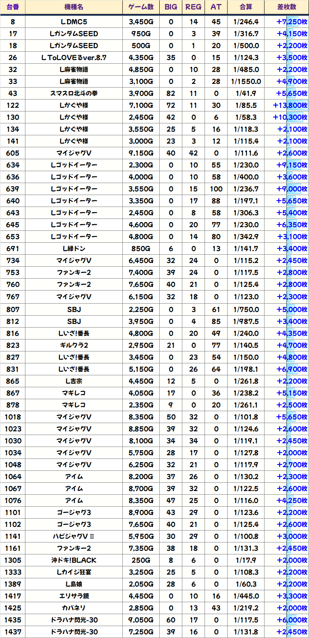Click Lいざ!番長 name in row 816
Viewport: 309px width, 638px height.
pyautogui.click(x=74, y=333)
